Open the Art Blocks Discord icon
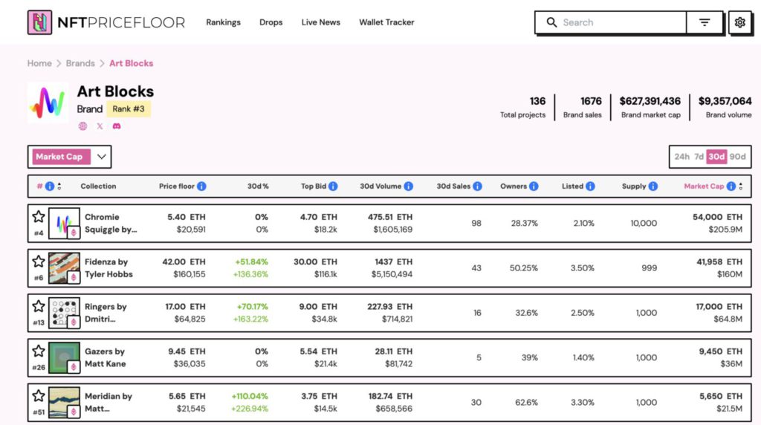Screen dimensions: 761x425 tap(116, 126)
